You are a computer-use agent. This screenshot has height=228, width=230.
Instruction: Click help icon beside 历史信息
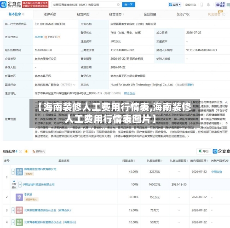point(224,14)
